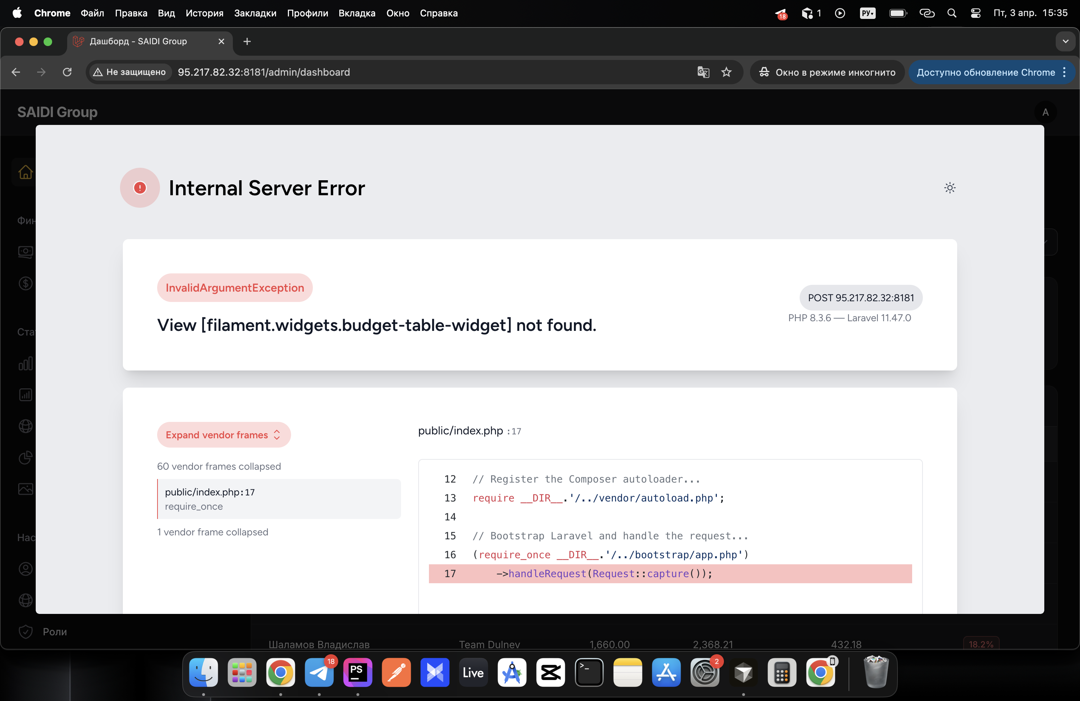1080x701 pixels.
Task: Open the Справка menu
Action: point(439,13)
